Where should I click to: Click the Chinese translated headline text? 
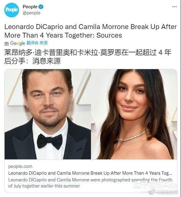[x=88, y=57]
